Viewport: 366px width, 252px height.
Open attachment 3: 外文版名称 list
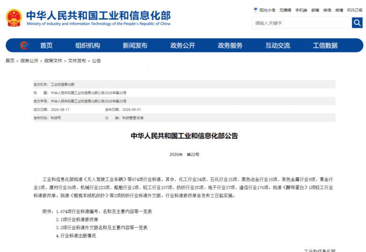point(102,228)
